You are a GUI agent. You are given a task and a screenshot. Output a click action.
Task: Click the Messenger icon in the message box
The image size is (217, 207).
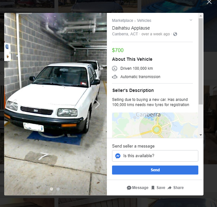pos(118,156)
